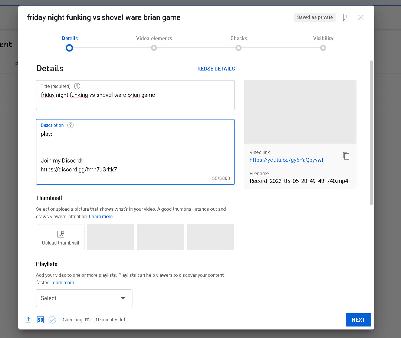401x338 pixels.
Task: Close the video upload dialog
Action: click(361, 17)
